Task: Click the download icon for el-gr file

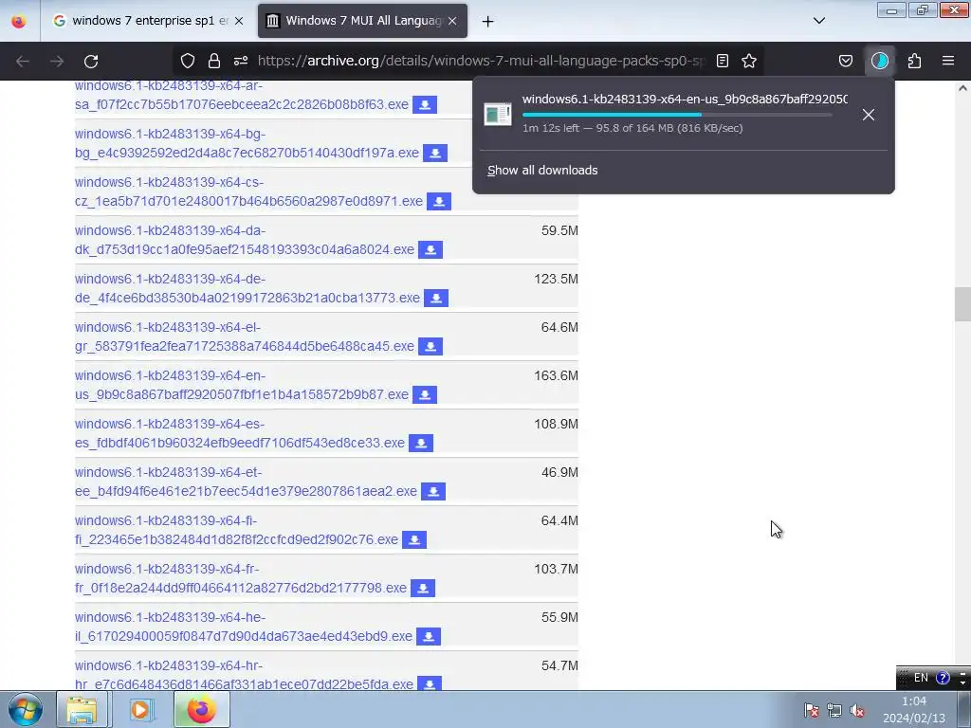Action: coord(431,346)
